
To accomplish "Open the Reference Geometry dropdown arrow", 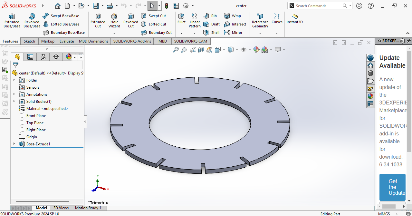I will 260,33.
